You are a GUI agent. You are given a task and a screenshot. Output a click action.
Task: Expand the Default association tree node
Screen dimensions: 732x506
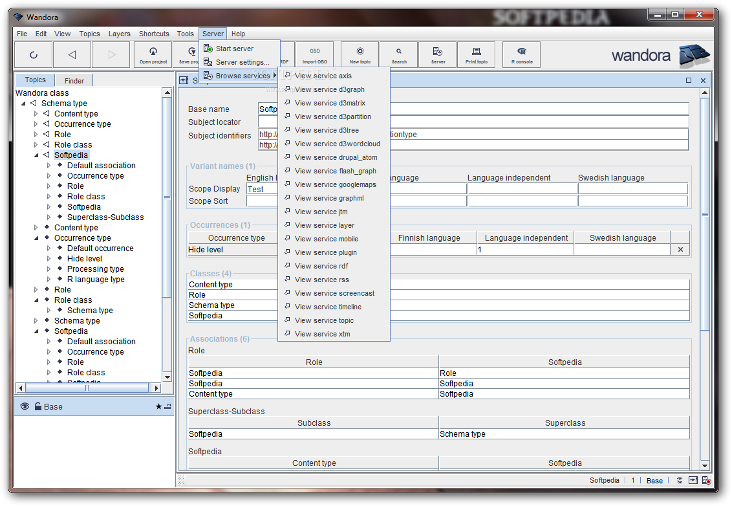coord(49,166)
